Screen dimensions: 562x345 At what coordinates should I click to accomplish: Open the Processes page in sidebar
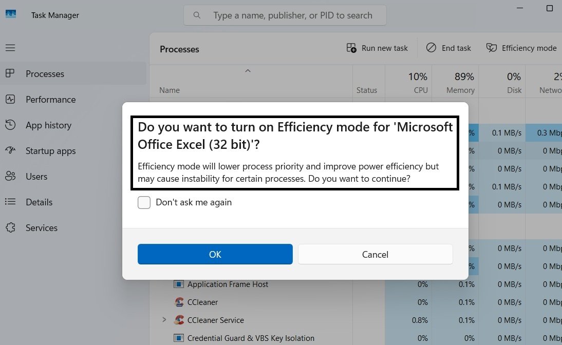point(73,73)
